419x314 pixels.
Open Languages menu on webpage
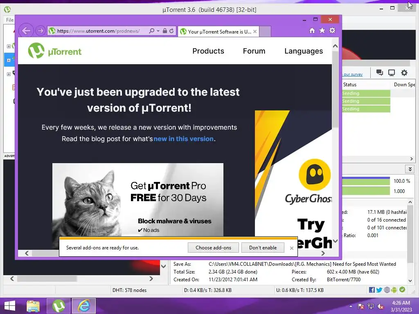pyautogui.click(x=304, y=51)
